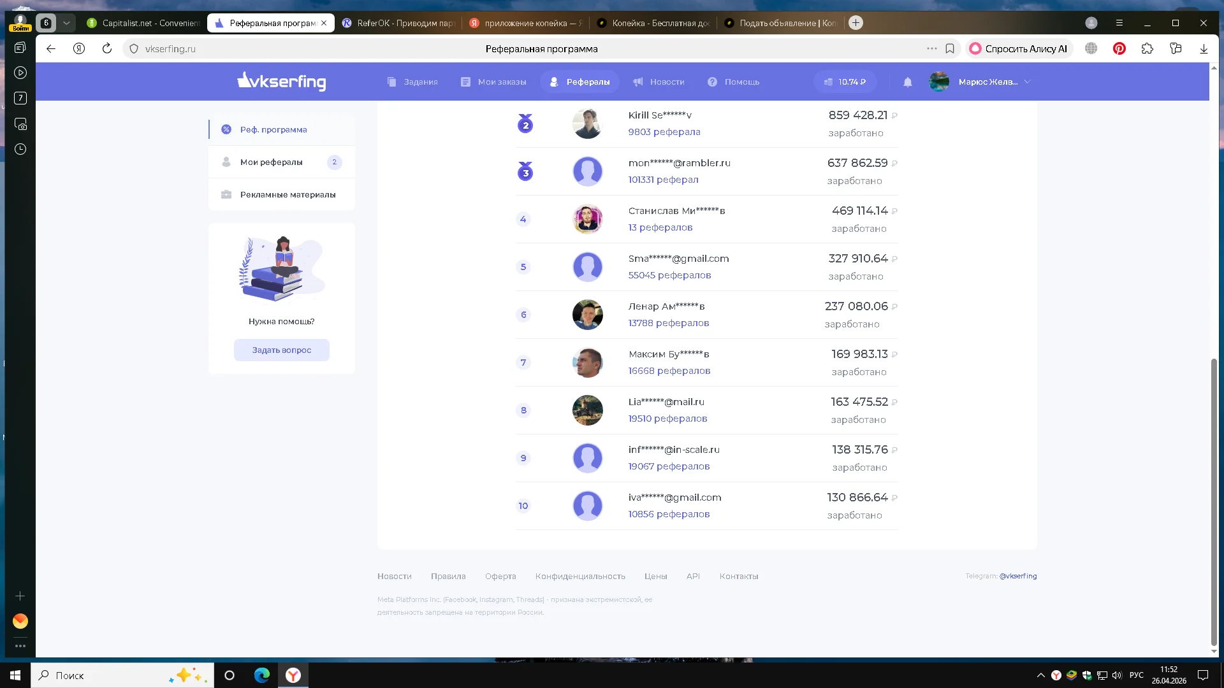Open the @vkserfing Telegram link
The height and width of the screenshot is (688, 1224).
click(1018, 576)
